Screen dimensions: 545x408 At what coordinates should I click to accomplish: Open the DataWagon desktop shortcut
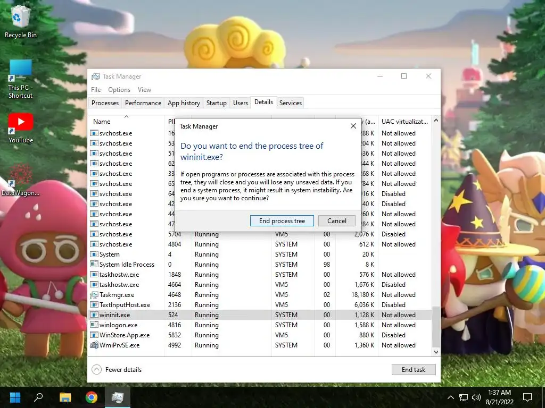click(x=21, y=180)
